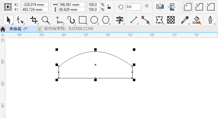Click the top-center selection handle
The width and height of the screenshot is (218, 118).
point(95,50)
